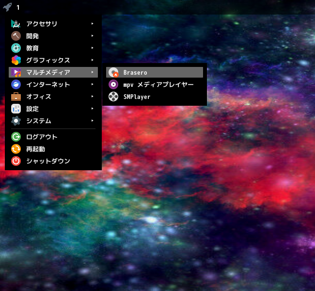
Task: Click the インターネット globe icon
Action: click(x=16, y=84)
